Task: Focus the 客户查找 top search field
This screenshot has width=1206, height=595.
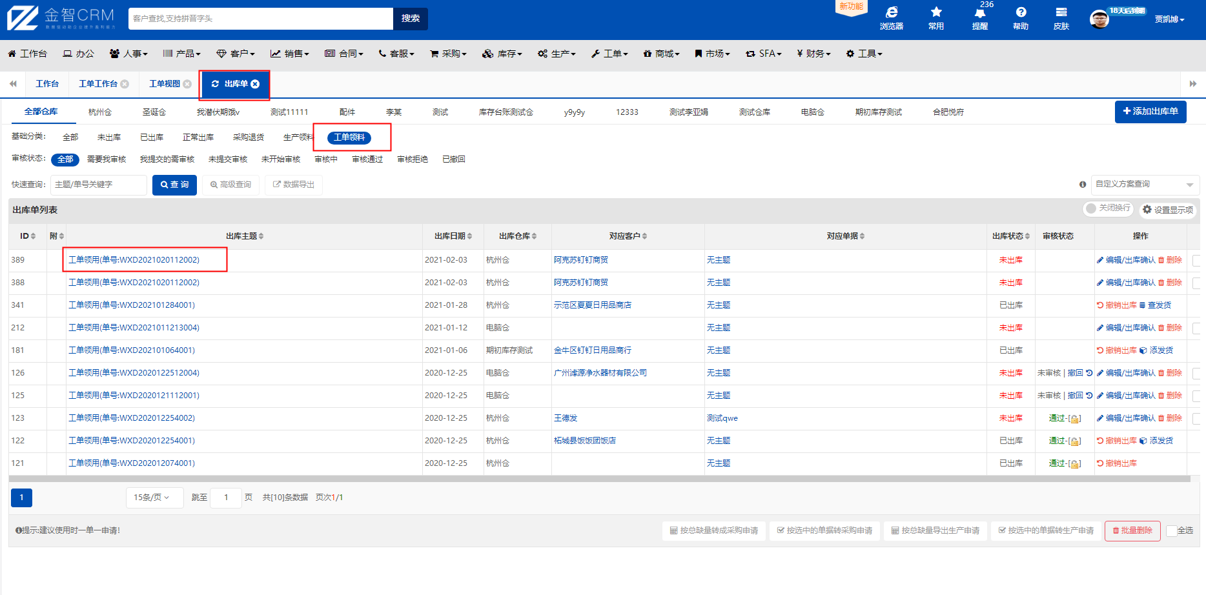Action: pyautogui.click(x=261, y=19)
